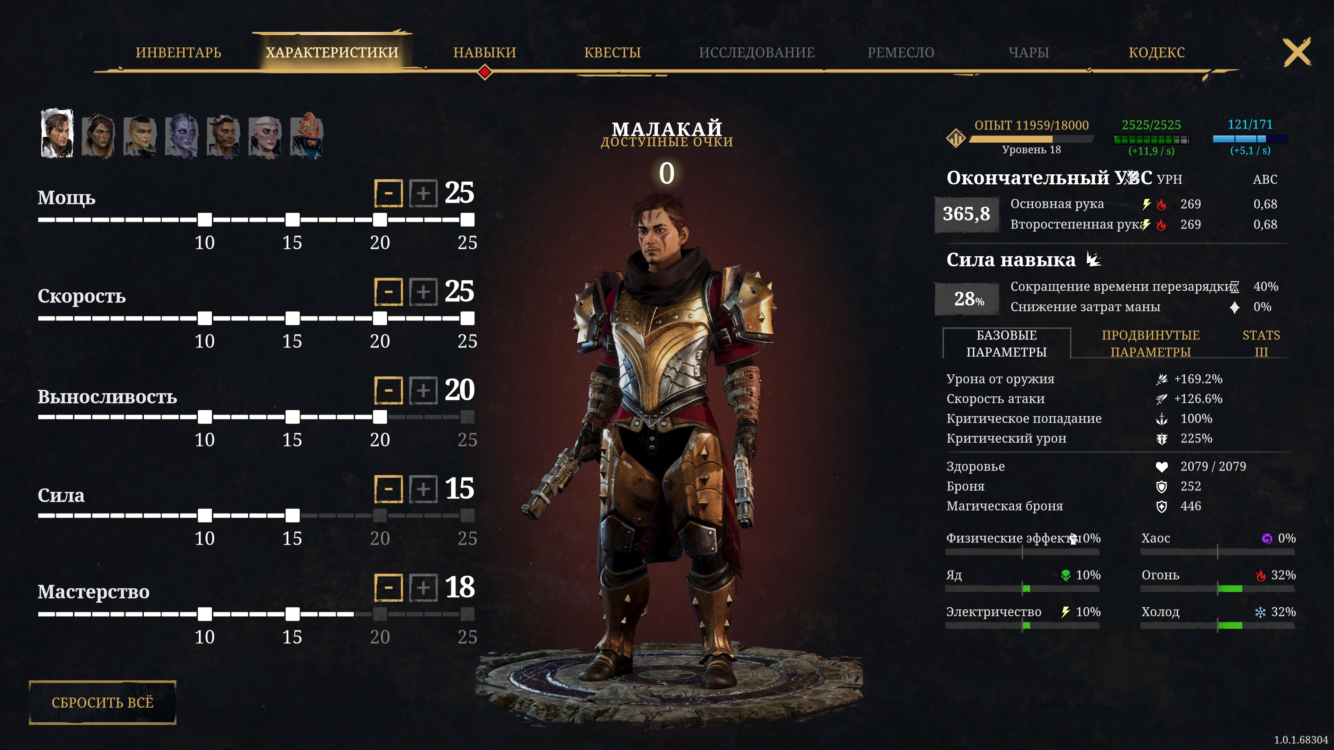The image size is (1334, 750).
Task: Click the Сила навыка skill power icon
Action: (x=1093, y=259)
